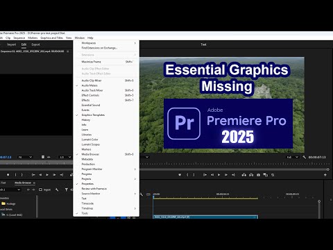Open the Help menu
Image resolution: width=333 pixels, height=250 pixels.
[90, 37]
